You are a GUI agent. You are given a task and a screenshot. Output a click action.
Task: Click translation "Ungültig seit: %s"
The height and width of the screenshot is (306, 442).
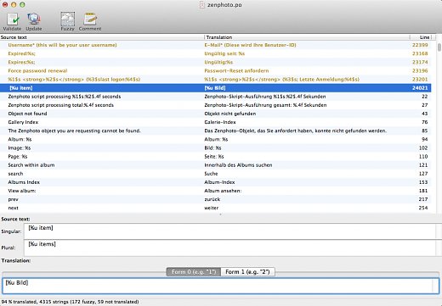pos(224,53)
